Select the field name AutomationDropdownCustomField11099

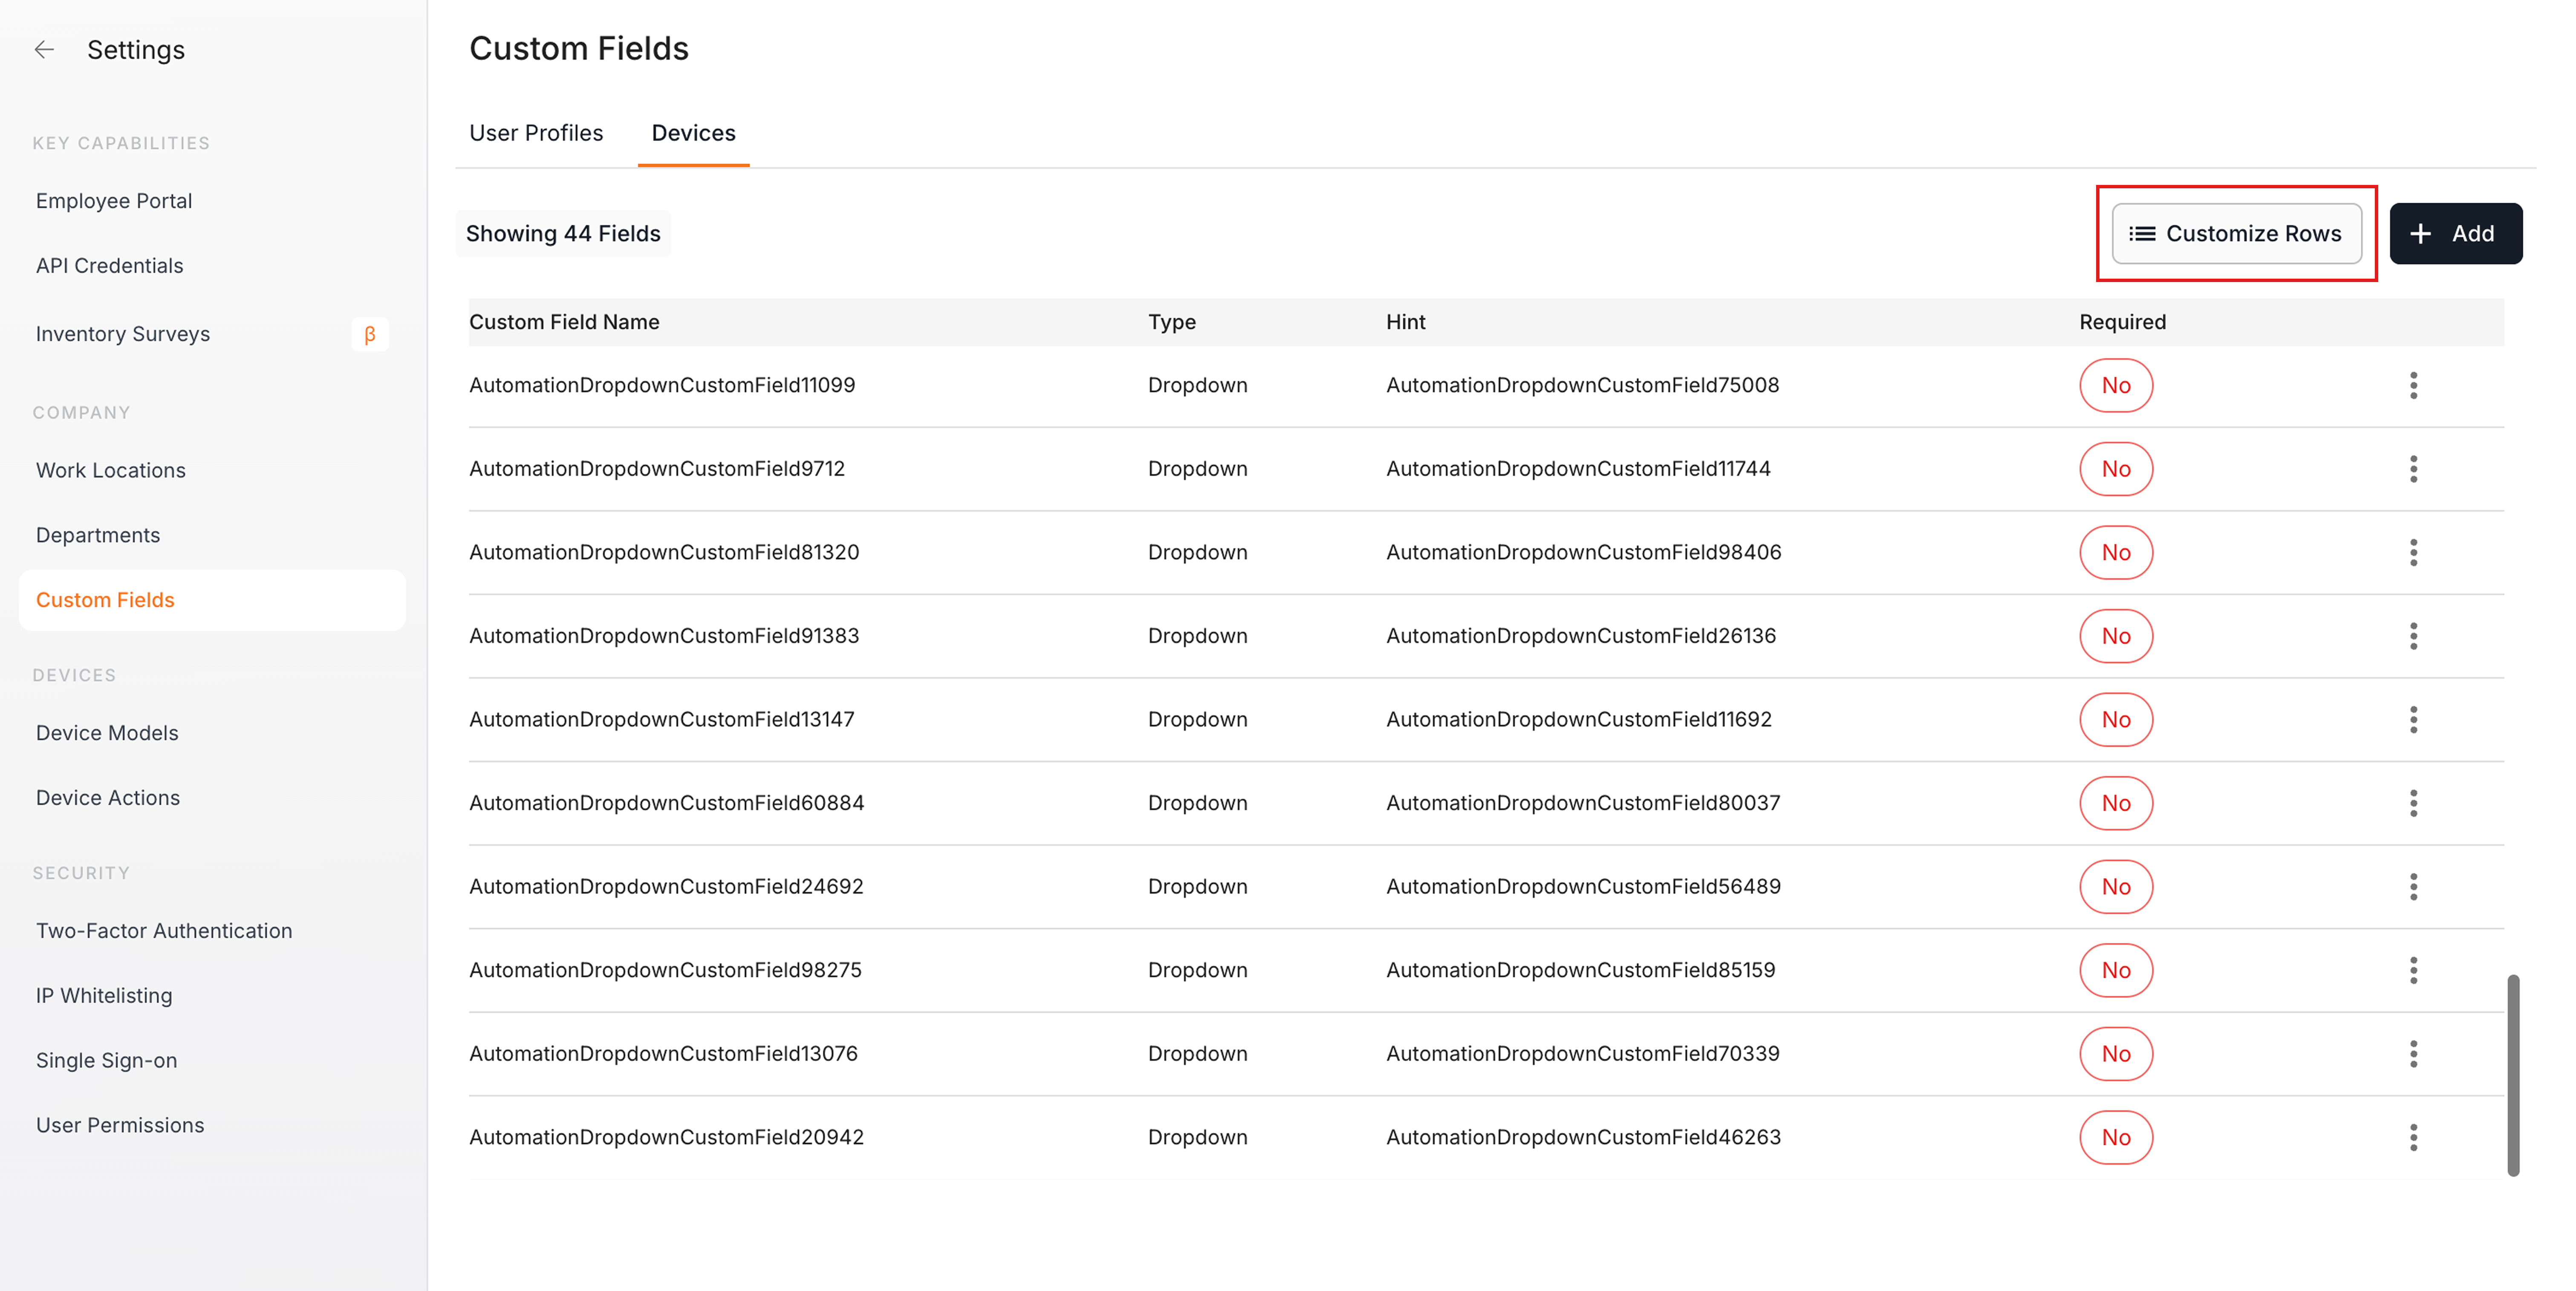[x=662, y=386]
